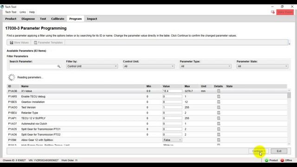The image size is (297, 167).
Task: Click the Chassis ID status text
Action: [14, 161]
